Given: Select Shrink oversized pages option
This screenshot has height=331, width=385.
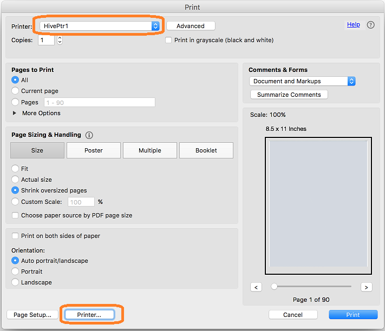Looking at the screenshot, I should coord(15,190).
